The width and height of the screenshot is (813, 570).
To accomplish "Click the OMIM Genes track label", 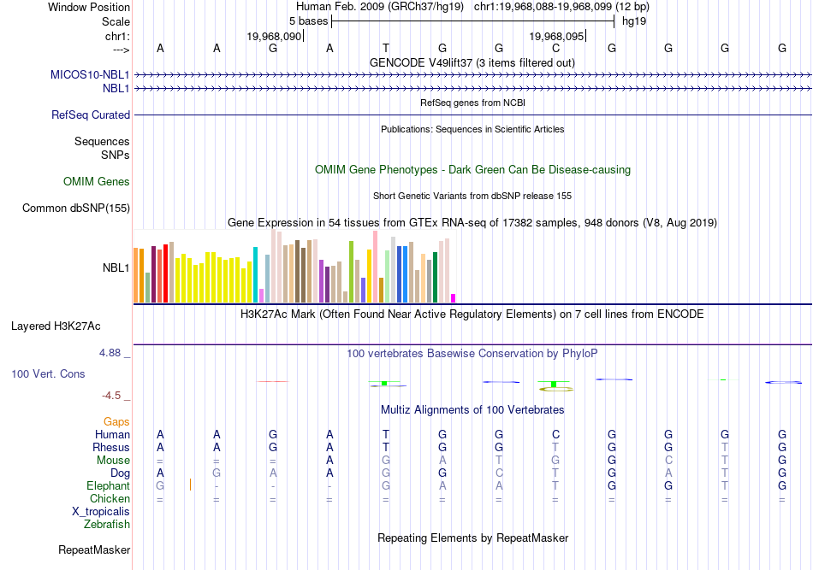I will coord(97,182).
